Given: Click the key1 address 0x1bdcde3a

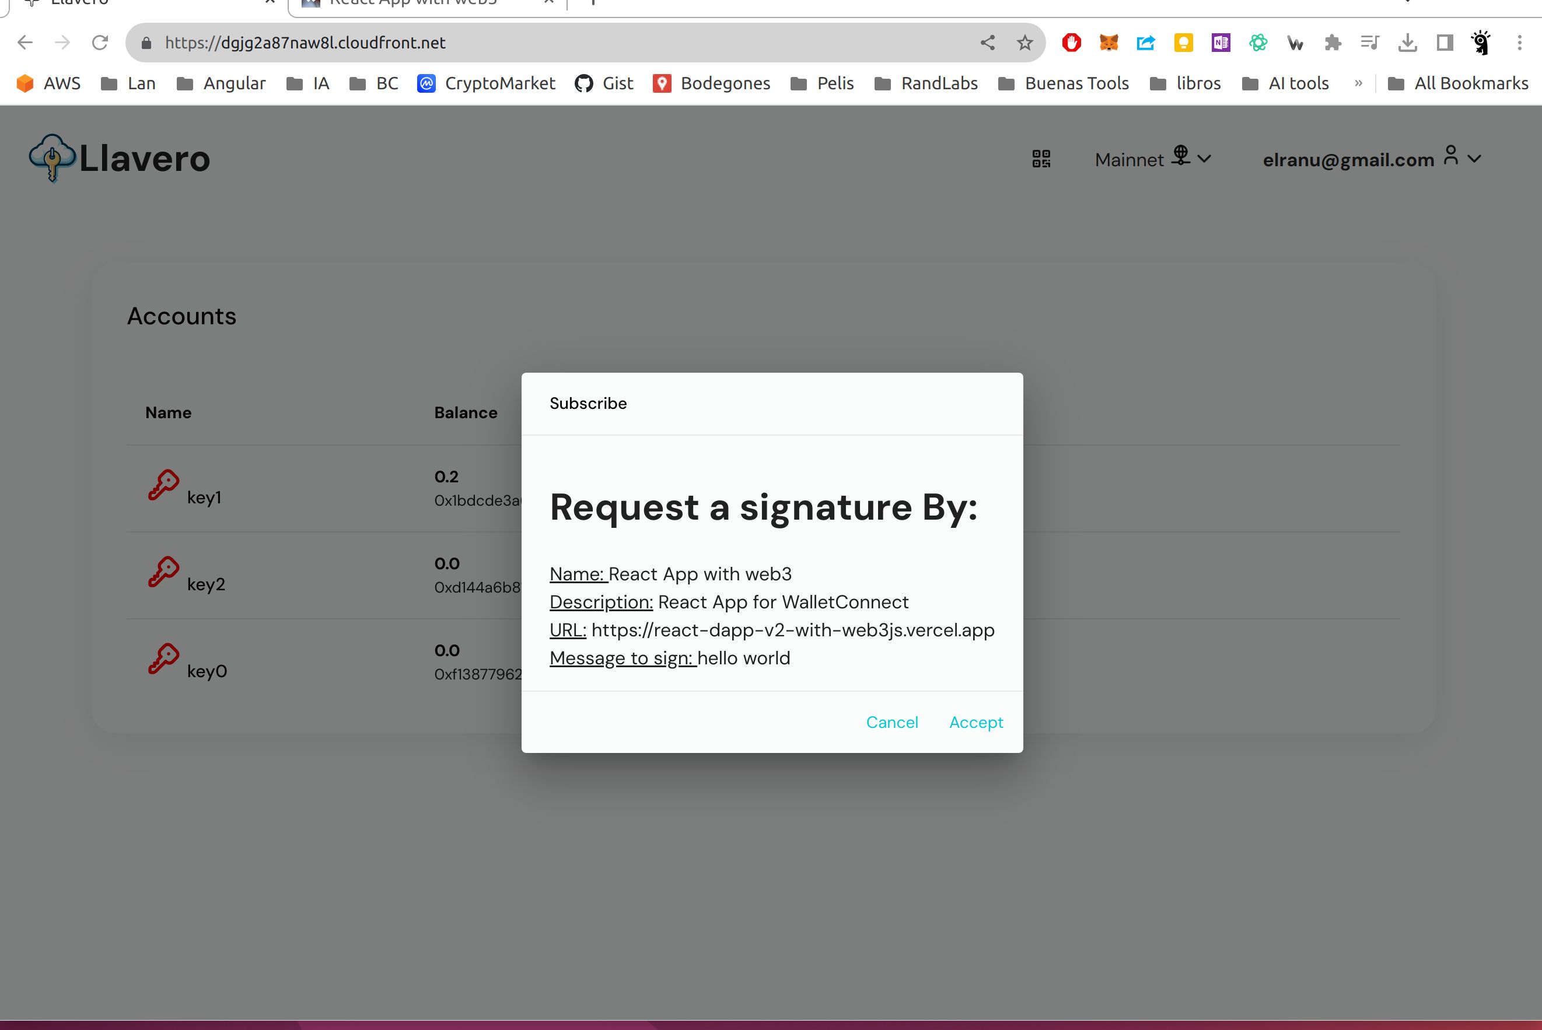Looking at the screenshot, I should click(x=478, y=500).
